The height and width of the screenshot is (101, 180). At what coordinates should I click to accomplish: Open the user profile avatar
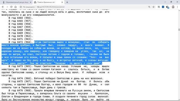pos(173,7)
